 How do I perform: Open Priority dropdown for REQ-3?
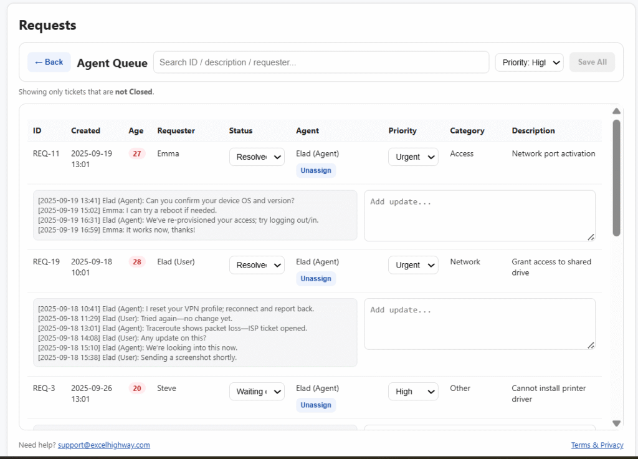(413, 392)
